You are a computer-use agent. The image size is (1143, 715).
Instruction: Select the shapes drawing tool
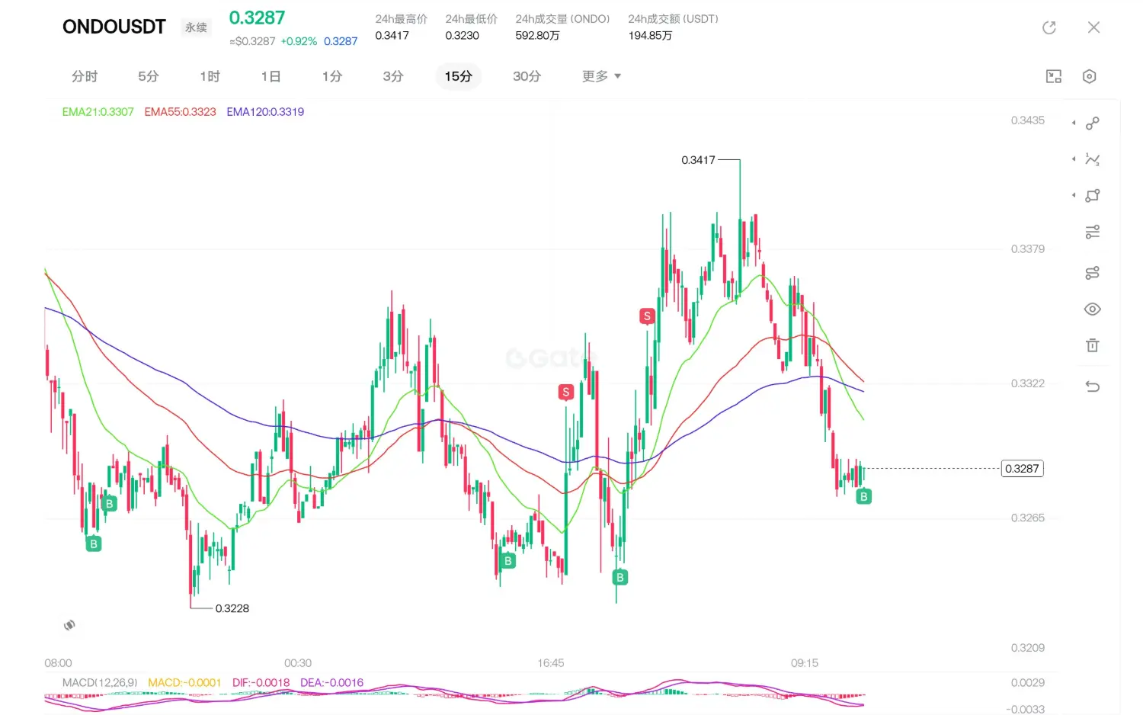[x=1093, y=196]
